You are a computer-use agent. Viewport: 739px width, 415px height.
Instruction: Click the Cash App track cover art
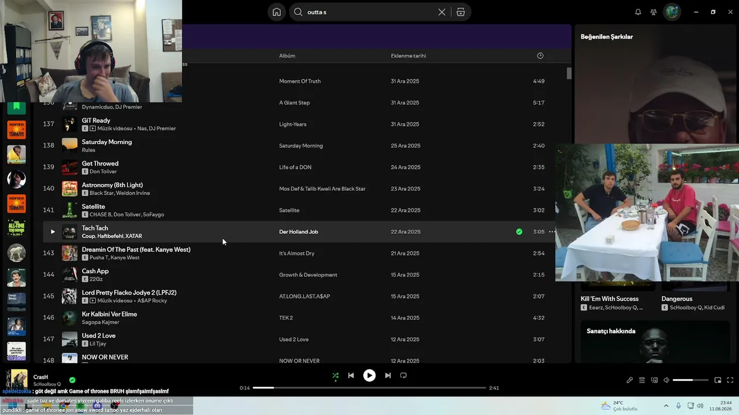click(x=69, y=275)
